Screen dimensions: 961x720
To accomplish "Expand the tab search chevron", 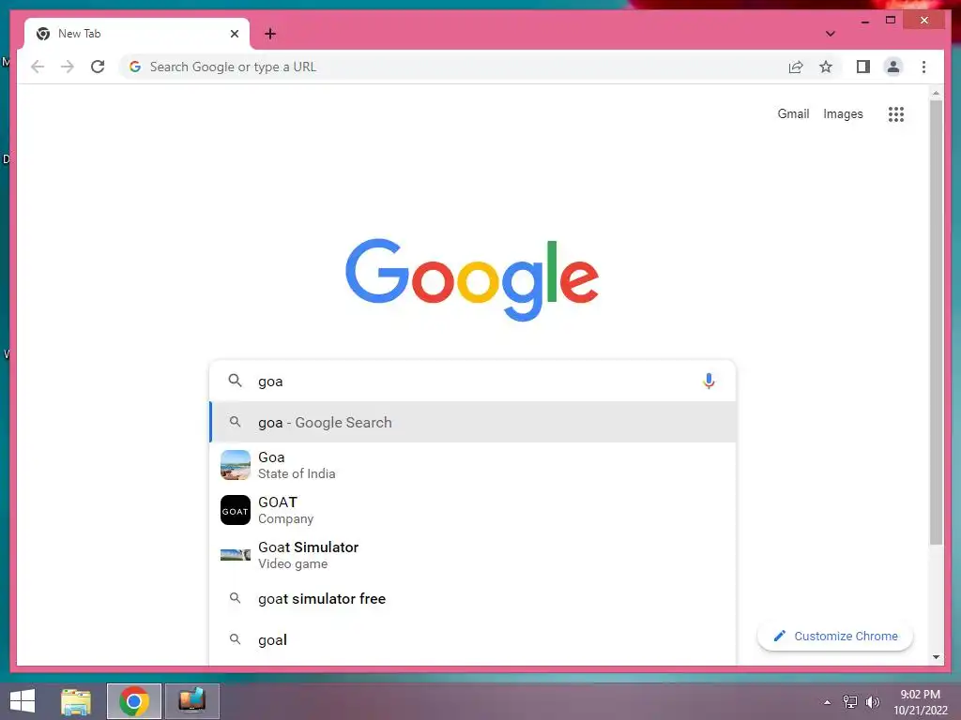I will click(x=830, y=34).
